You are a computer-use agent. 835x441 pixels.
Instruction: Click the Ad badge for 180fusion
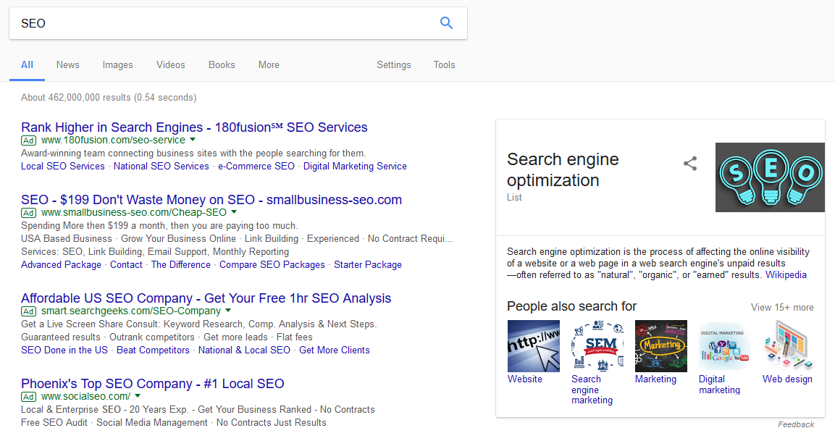click(x=29, y=140)
